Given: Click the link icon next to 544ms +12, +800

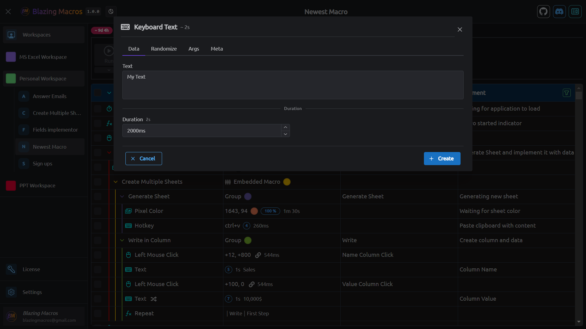Looking at the screenshot, I should pyautogui.click(x=258, y=255).
